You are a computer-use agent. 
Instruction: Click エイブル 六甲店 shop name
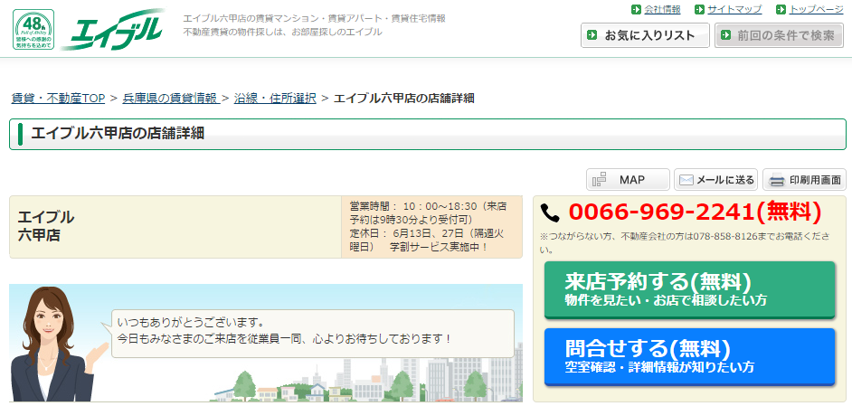pos(46,226)
